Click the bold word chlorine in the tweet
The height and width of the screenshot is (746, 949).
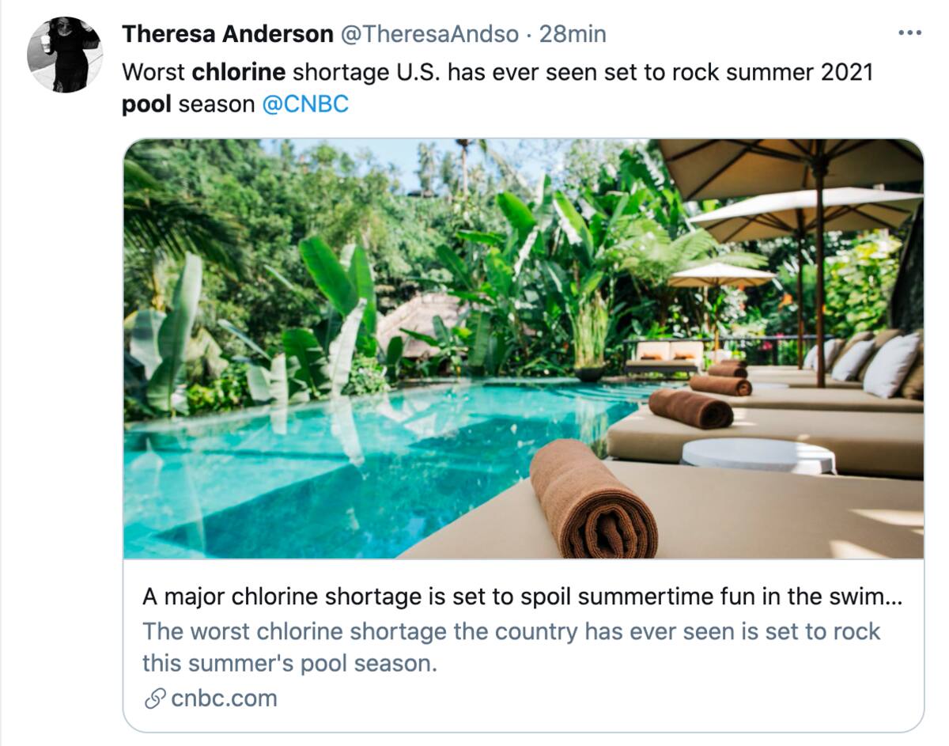[239, 73]
